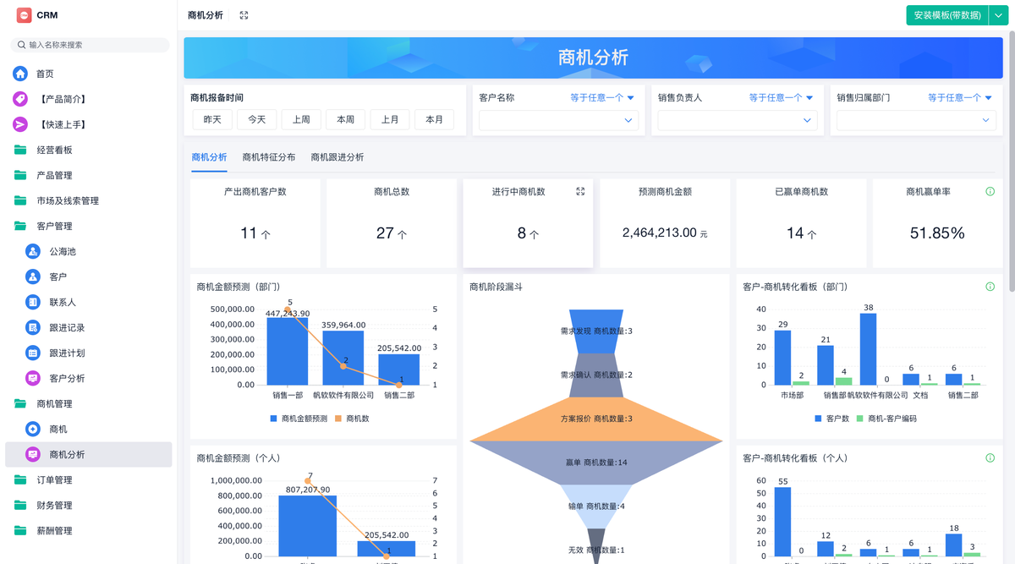Click the 经营看板 folder icon
Viewport: 1015px width, 564px height.
pyautogui.click(x=20, y=150)
